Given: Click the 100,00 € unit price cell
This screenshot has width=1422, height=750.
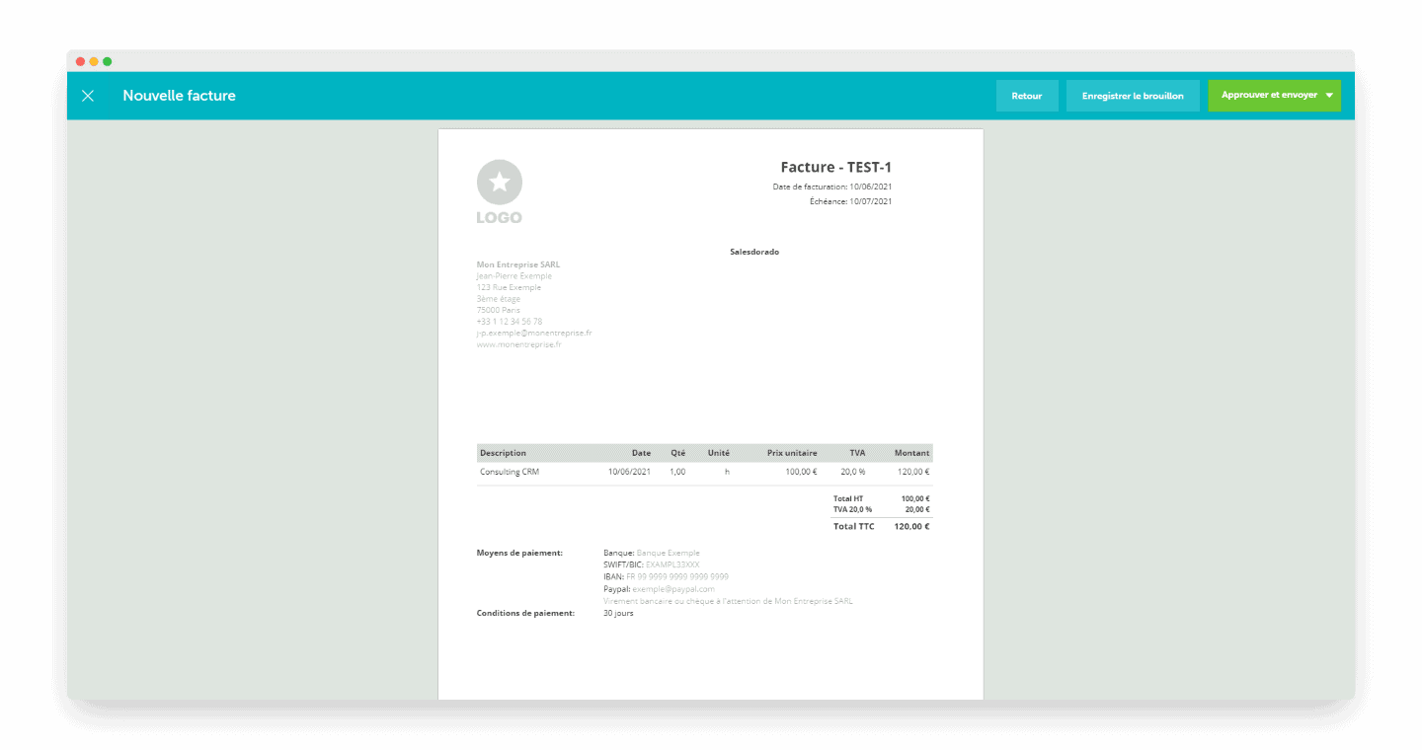Looking at the screenshot, I should tap(801, 472).
